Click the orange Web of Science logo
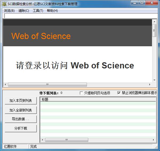The image size is (160, 151). (x=41, y=36)
